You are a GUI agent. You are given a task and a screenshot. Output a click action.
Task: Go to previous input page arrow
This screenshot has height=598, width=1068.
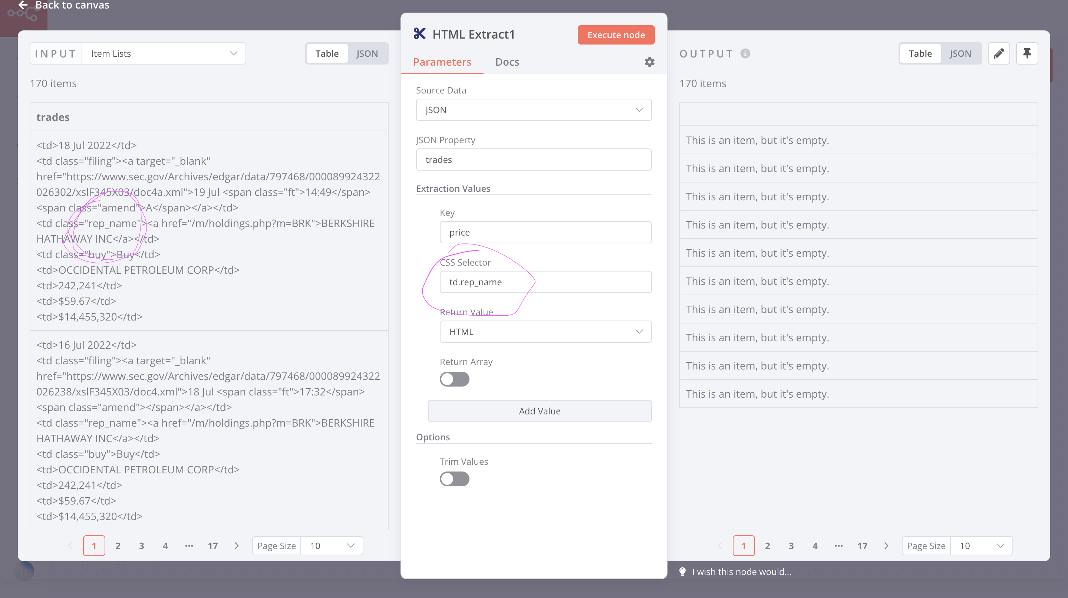click(x=70, y=546)
